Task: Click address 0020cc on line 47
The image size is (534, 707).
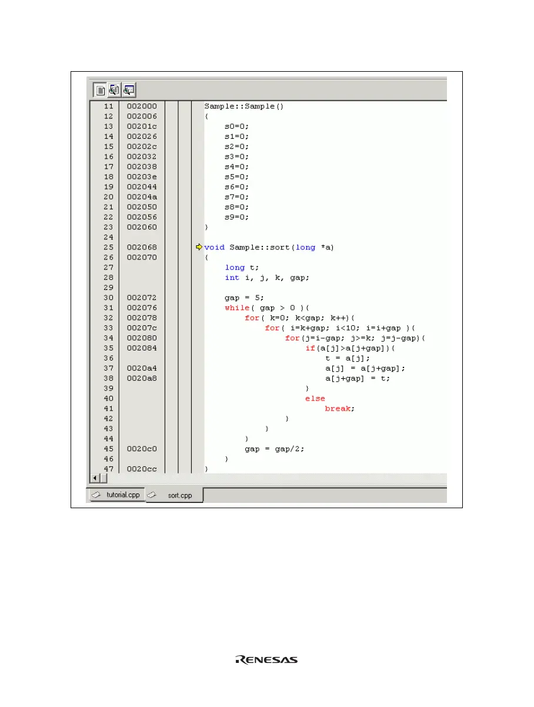Action: coord(142,469)
